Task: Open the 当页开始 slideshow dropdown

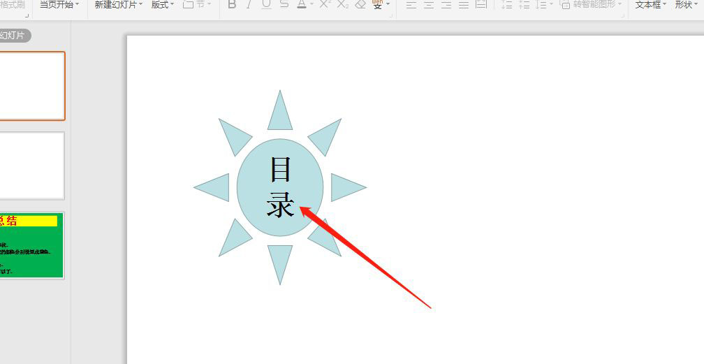Action: (59, 4)
